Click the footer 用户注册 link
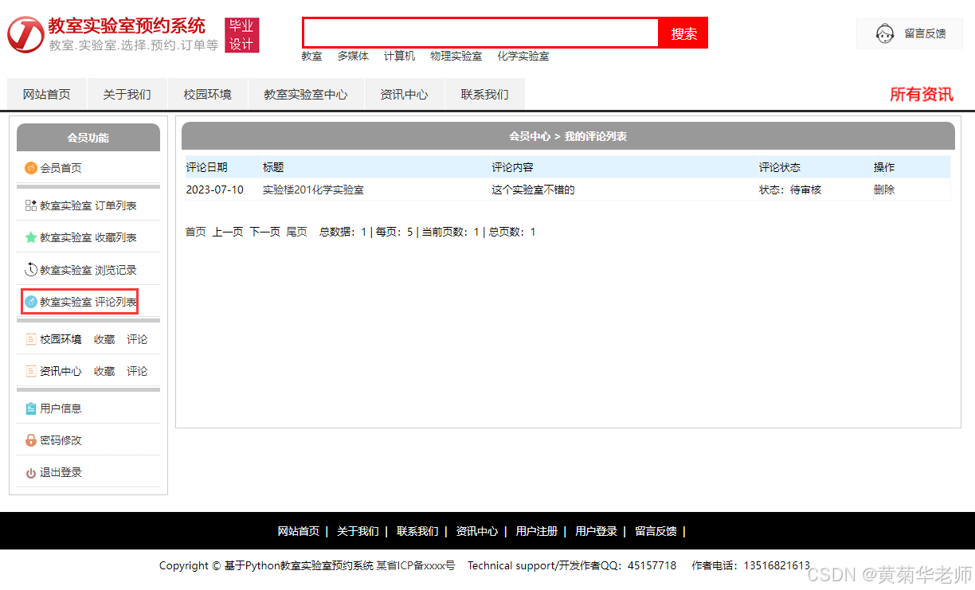 (x=537, y=531)
